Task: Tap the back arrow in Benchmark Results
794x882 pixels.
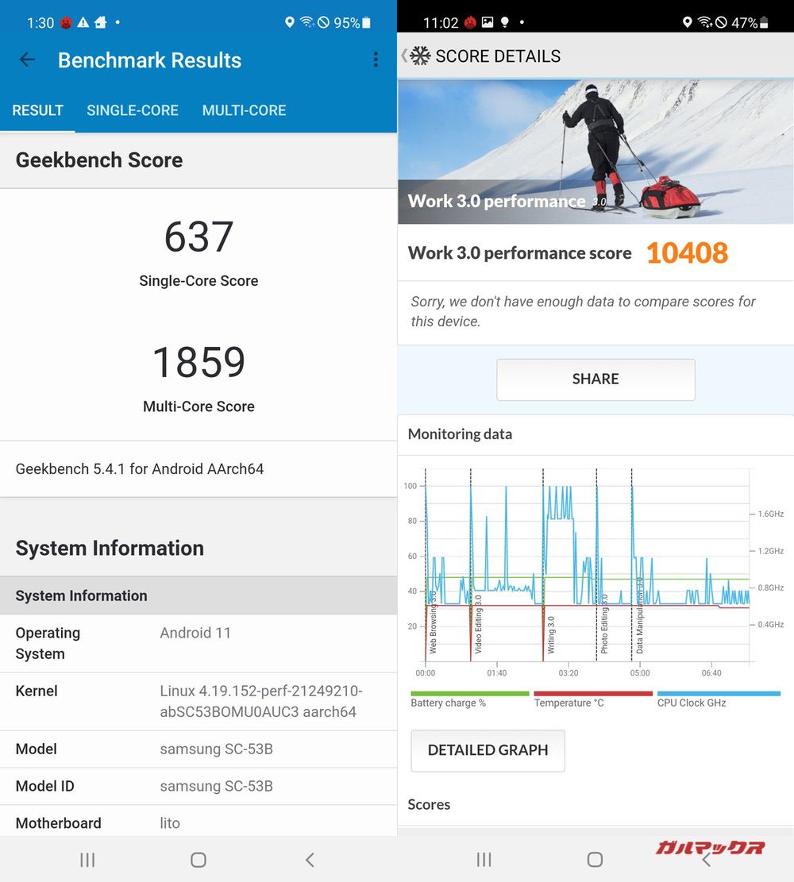Action: pos(27,60)
